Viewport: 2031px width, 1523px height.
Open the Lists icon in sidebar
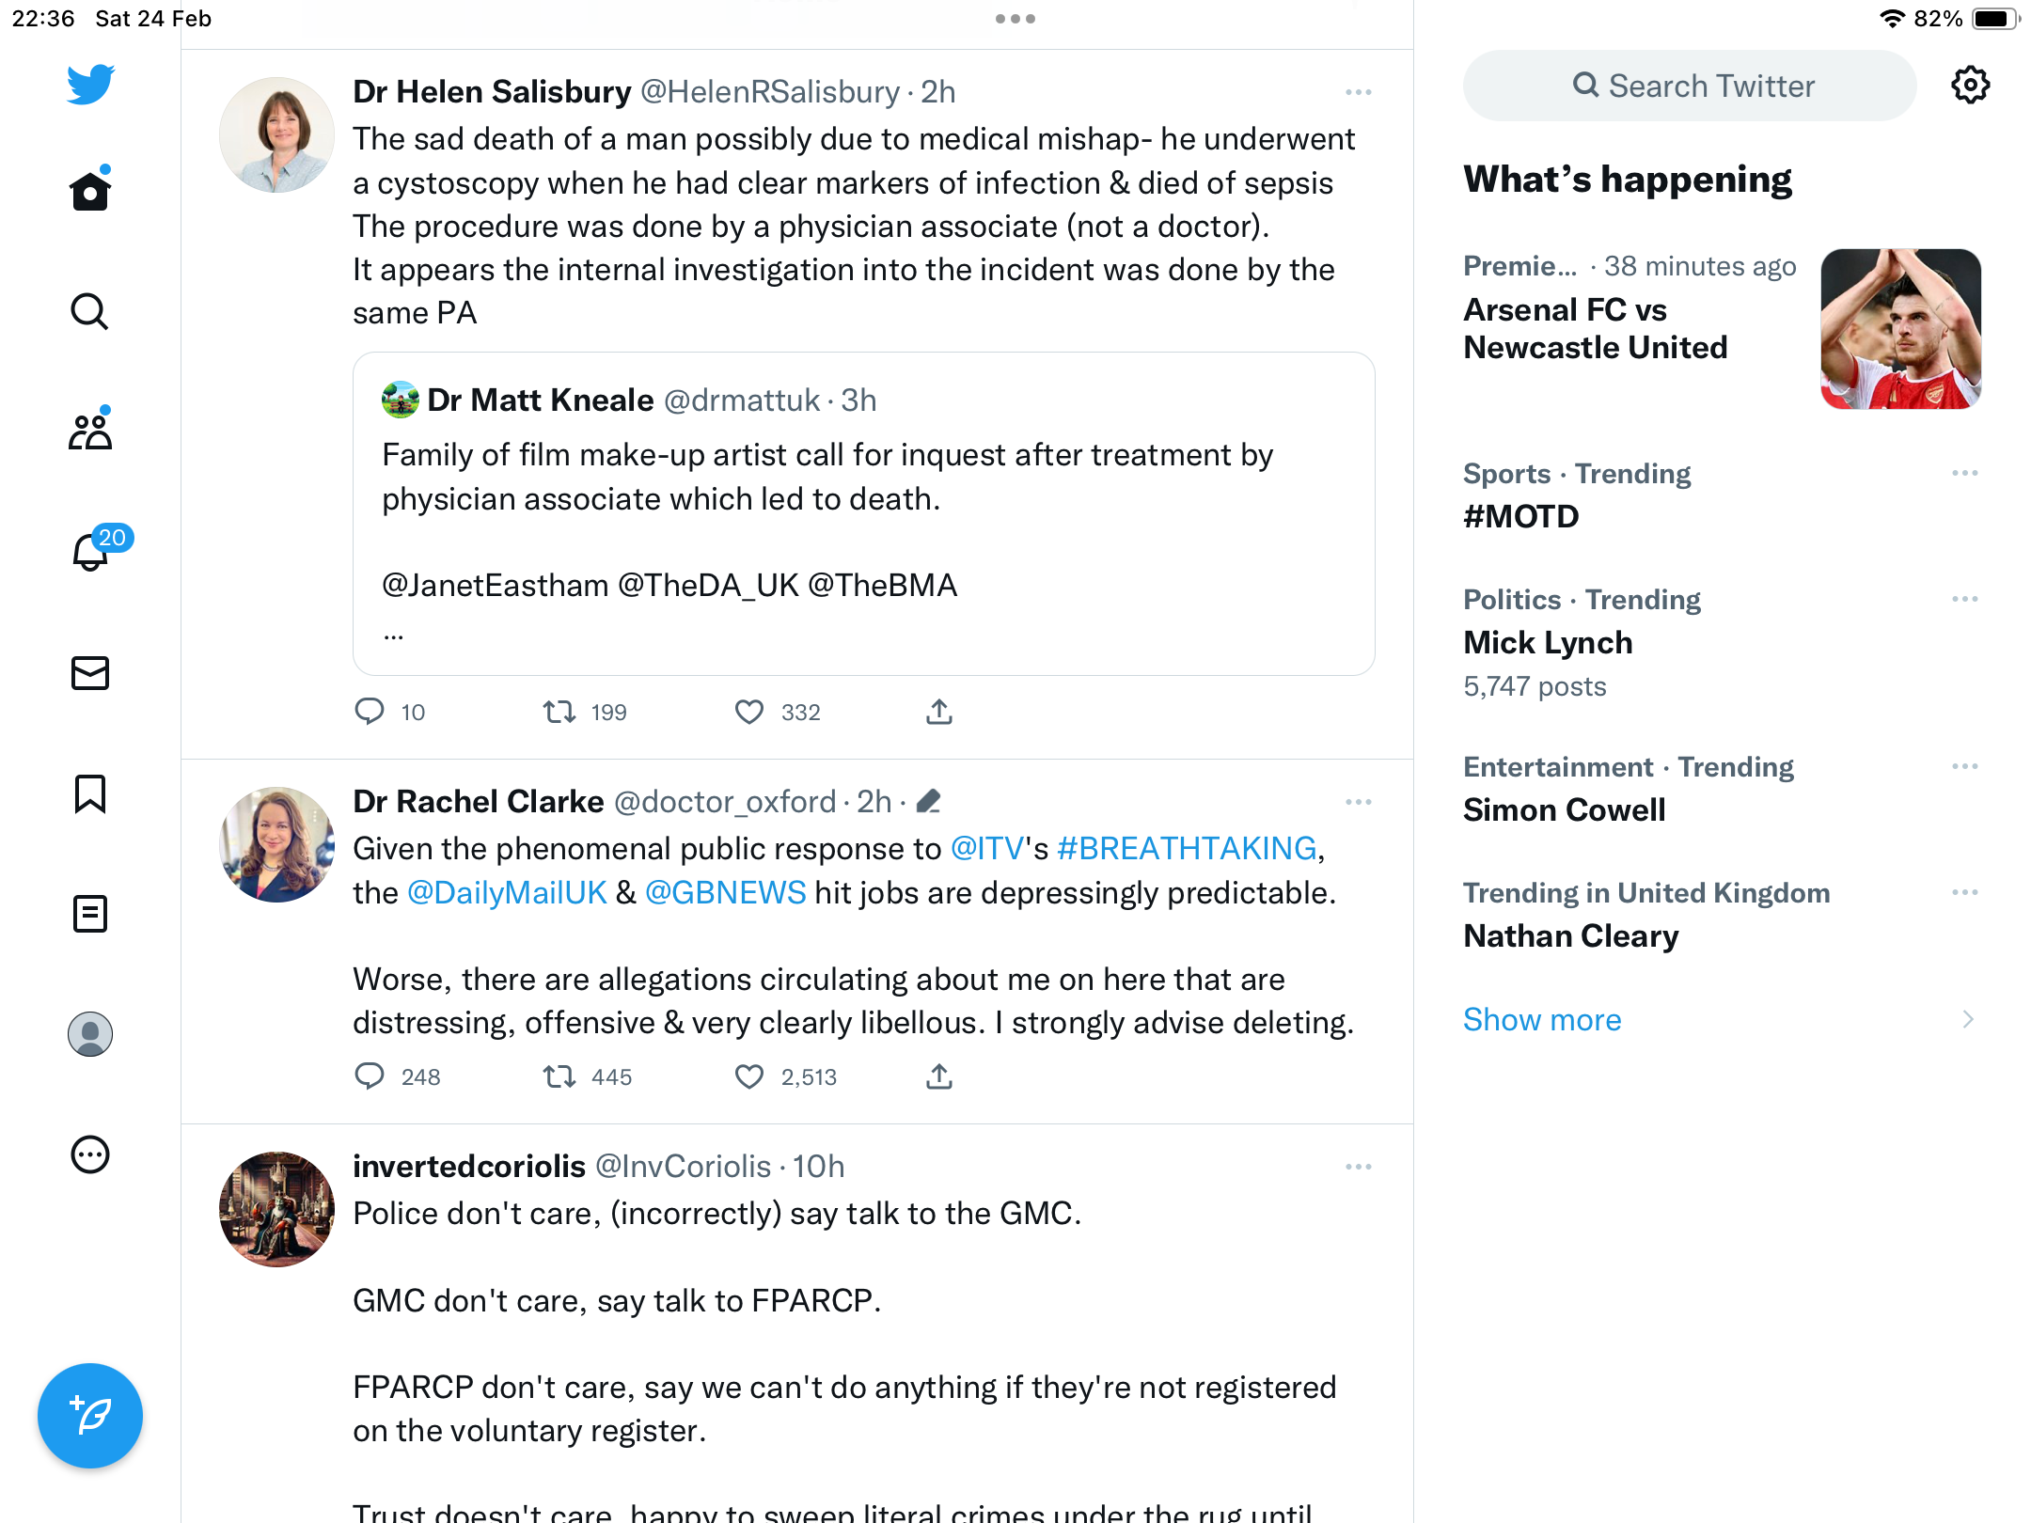point(90,914)
